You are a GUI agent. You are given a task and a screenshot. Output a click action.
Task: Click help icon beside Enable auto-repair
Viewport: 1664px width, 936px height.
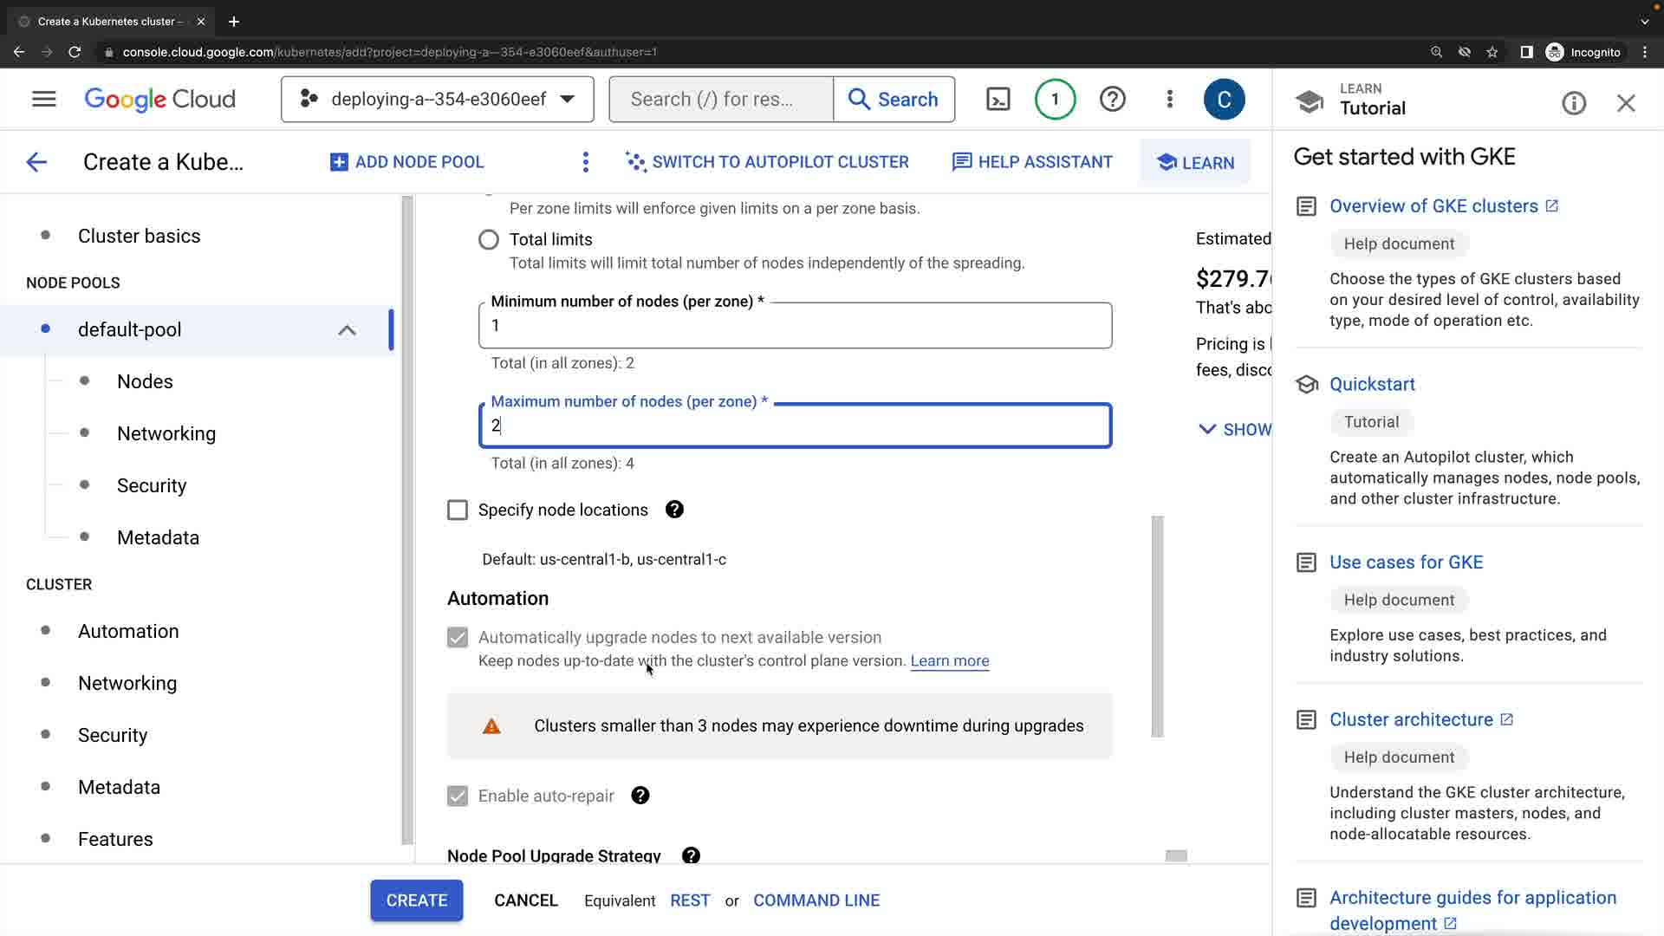(640, 796)
